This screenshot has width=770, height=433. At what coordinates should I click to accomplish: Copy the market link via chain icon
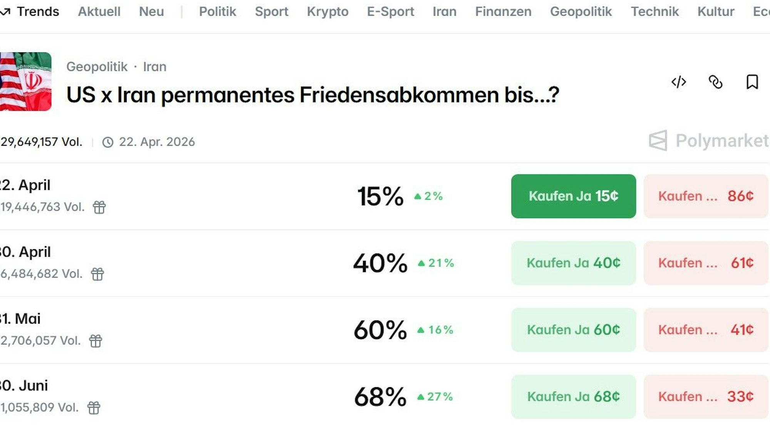tap(715, 82)
